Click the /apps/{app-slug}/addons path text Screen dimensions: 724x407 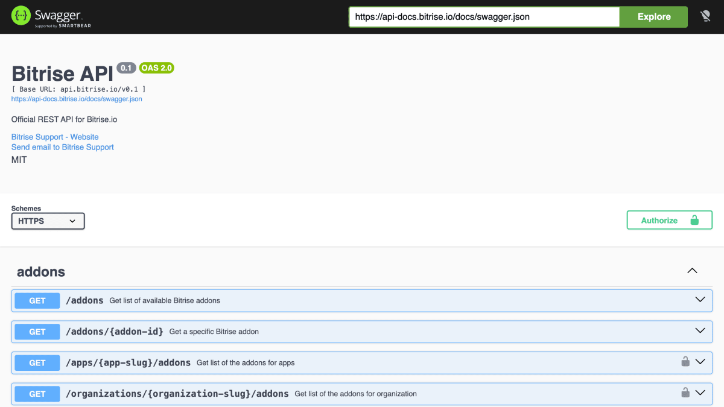pos(128,362)
